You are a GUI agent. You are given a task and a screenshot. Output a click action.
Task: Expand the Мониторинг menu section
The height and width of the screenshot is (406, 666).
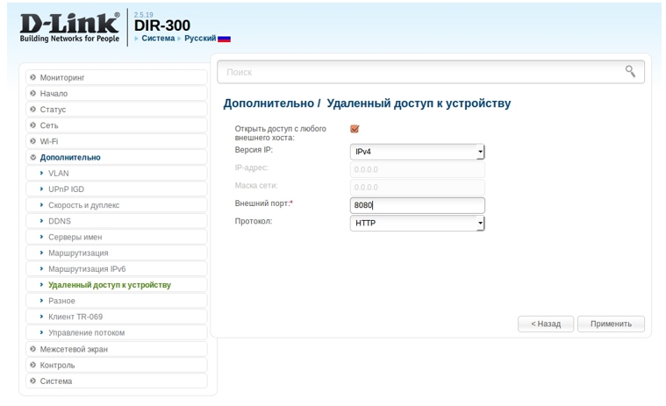[x=61, y=78]
